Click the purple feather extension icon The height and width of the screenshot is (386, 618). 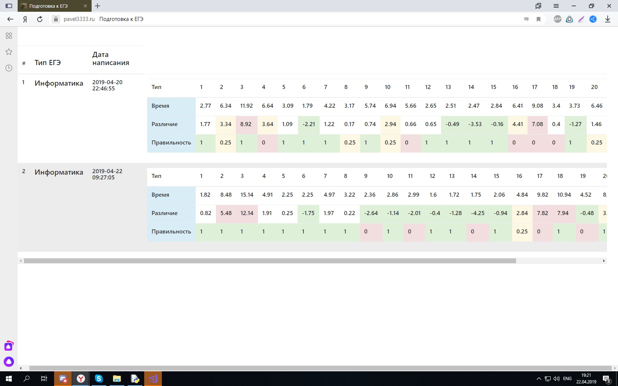(581, 19)
